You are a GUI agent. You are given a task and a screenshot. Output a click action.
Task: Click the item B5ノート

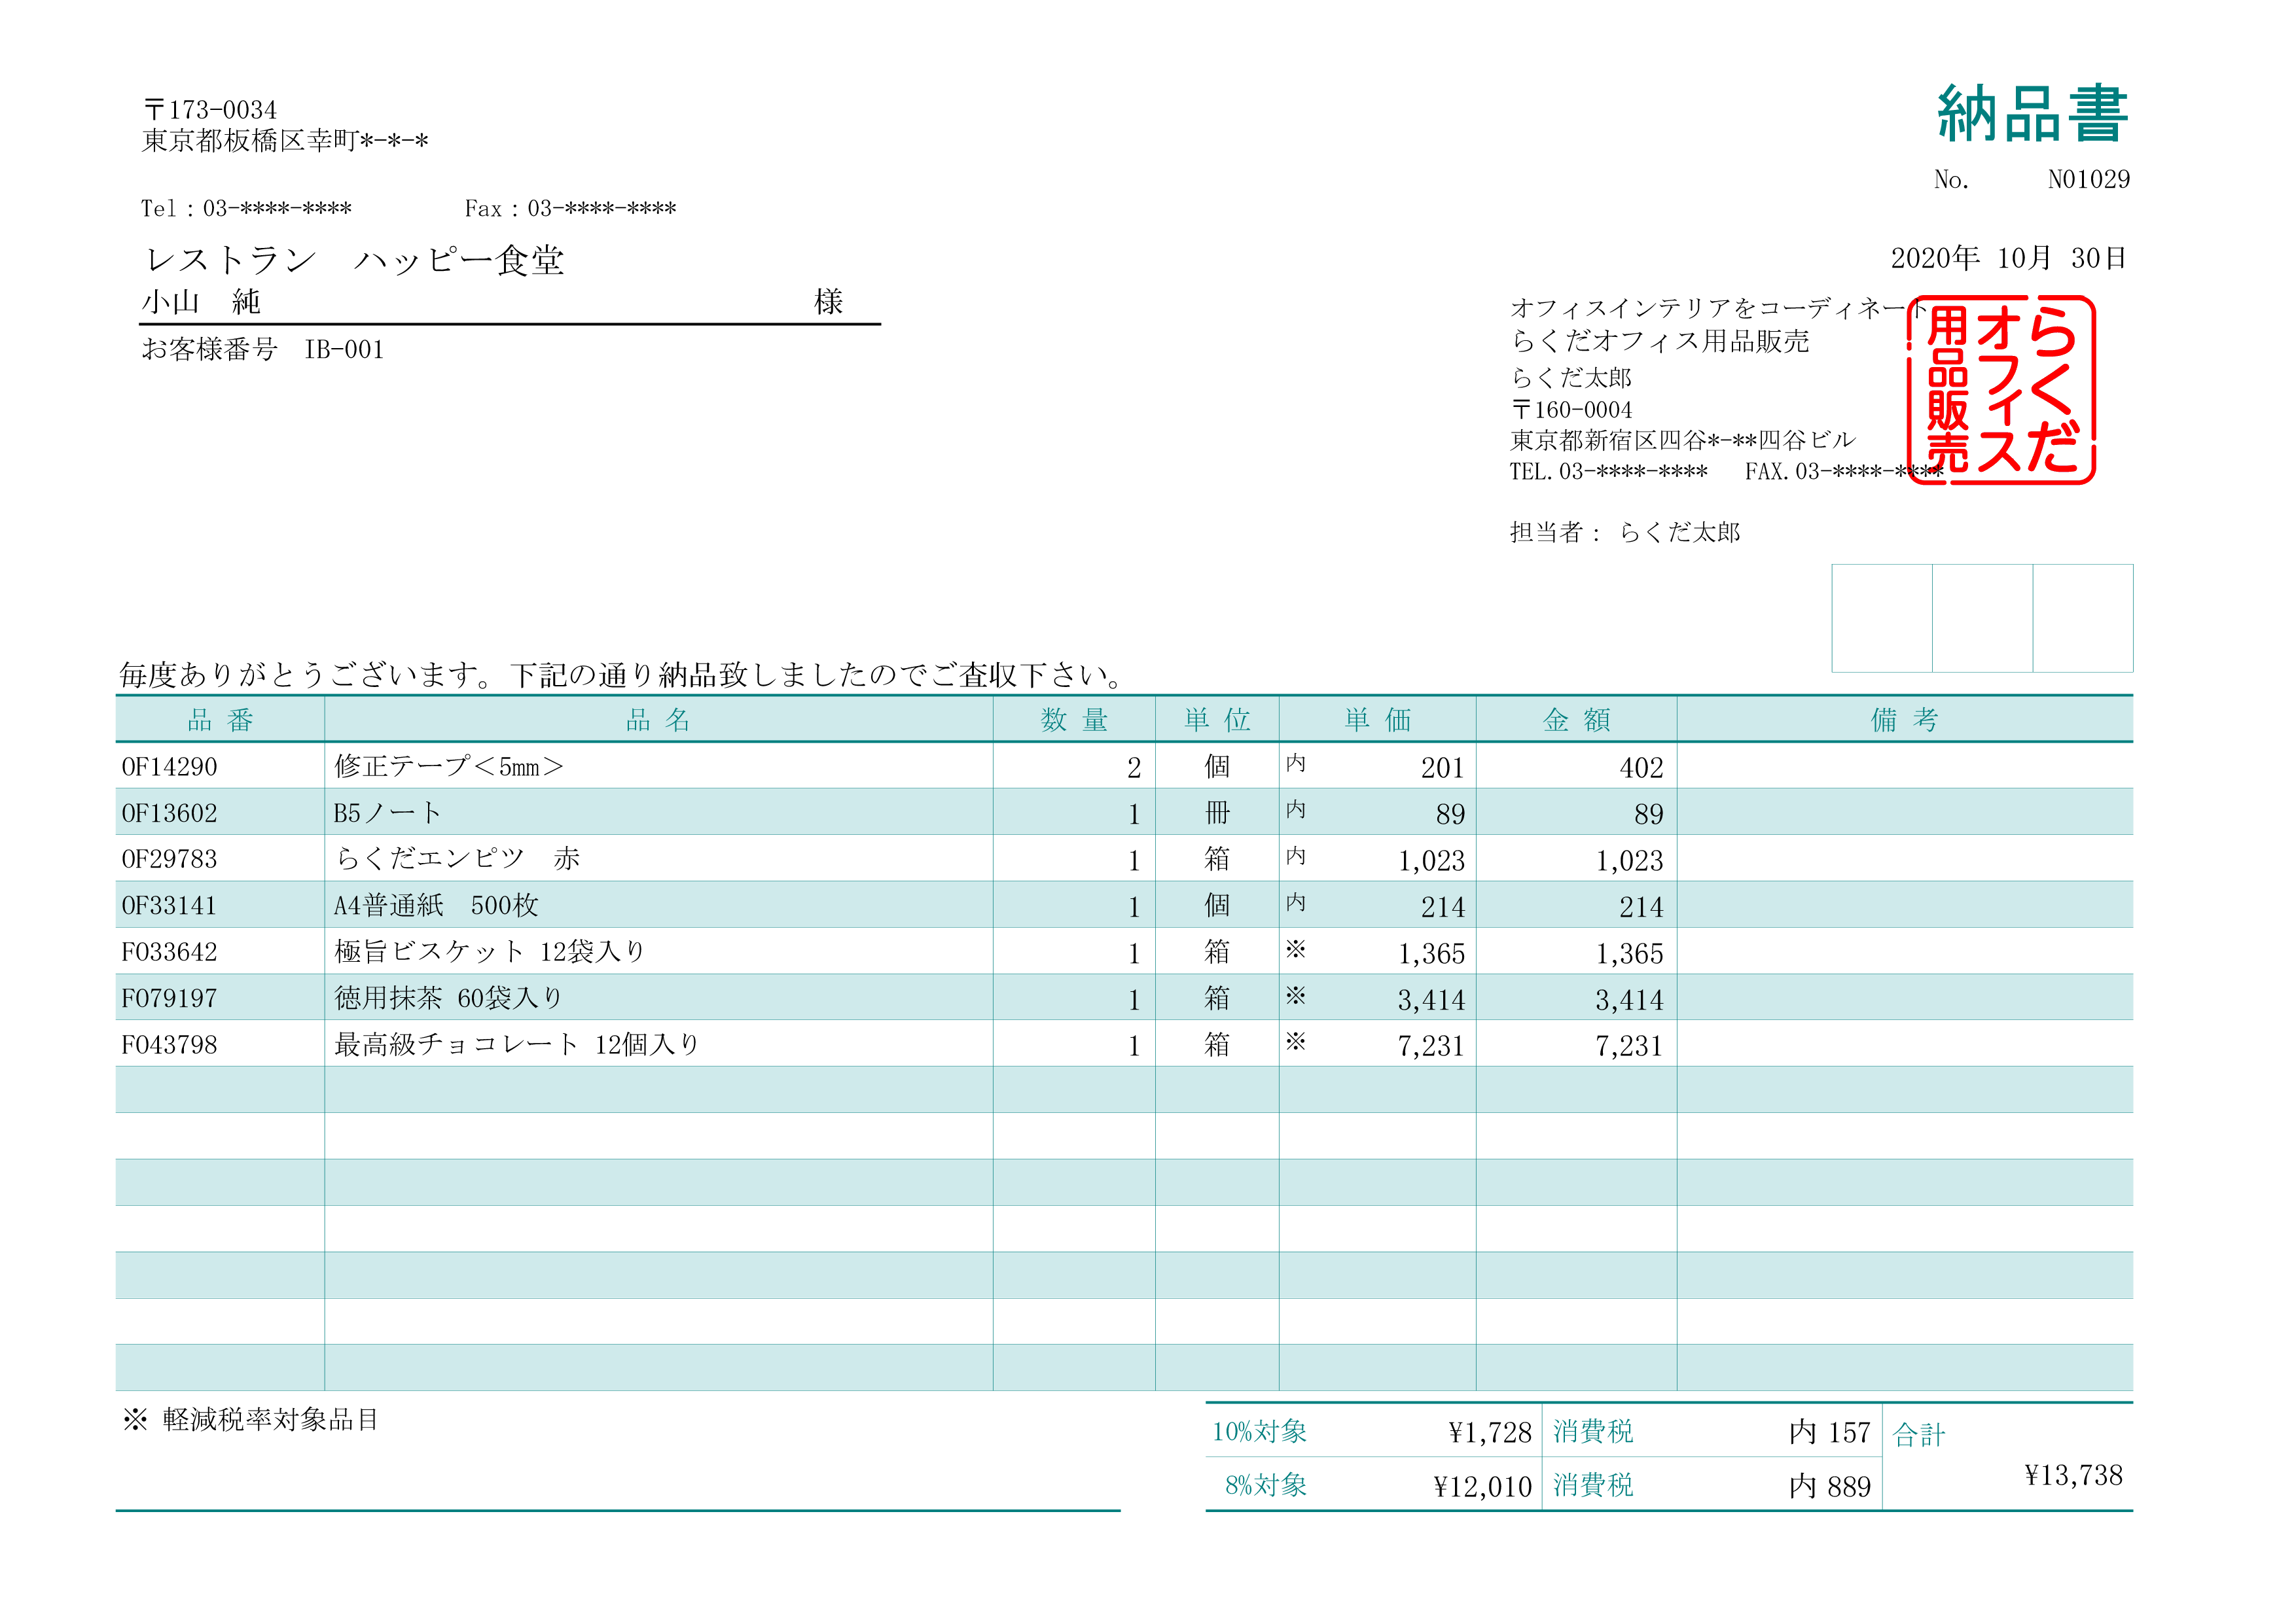pyautogui.click(x=387, y=813)
